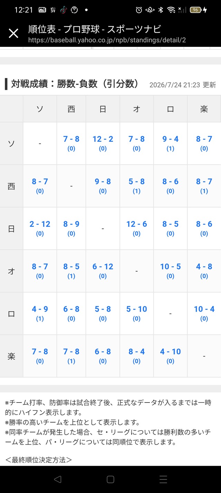Tap the Bluetooth status icon

tap(161, 10)
